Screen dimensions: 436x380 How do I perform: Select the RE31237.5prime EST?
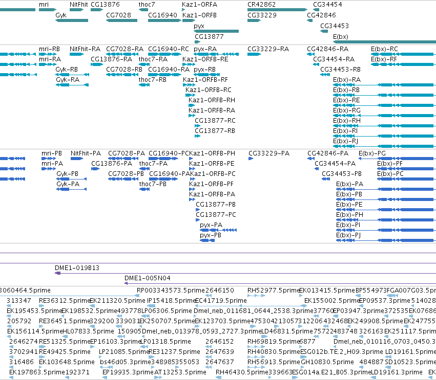pos(152,357)
